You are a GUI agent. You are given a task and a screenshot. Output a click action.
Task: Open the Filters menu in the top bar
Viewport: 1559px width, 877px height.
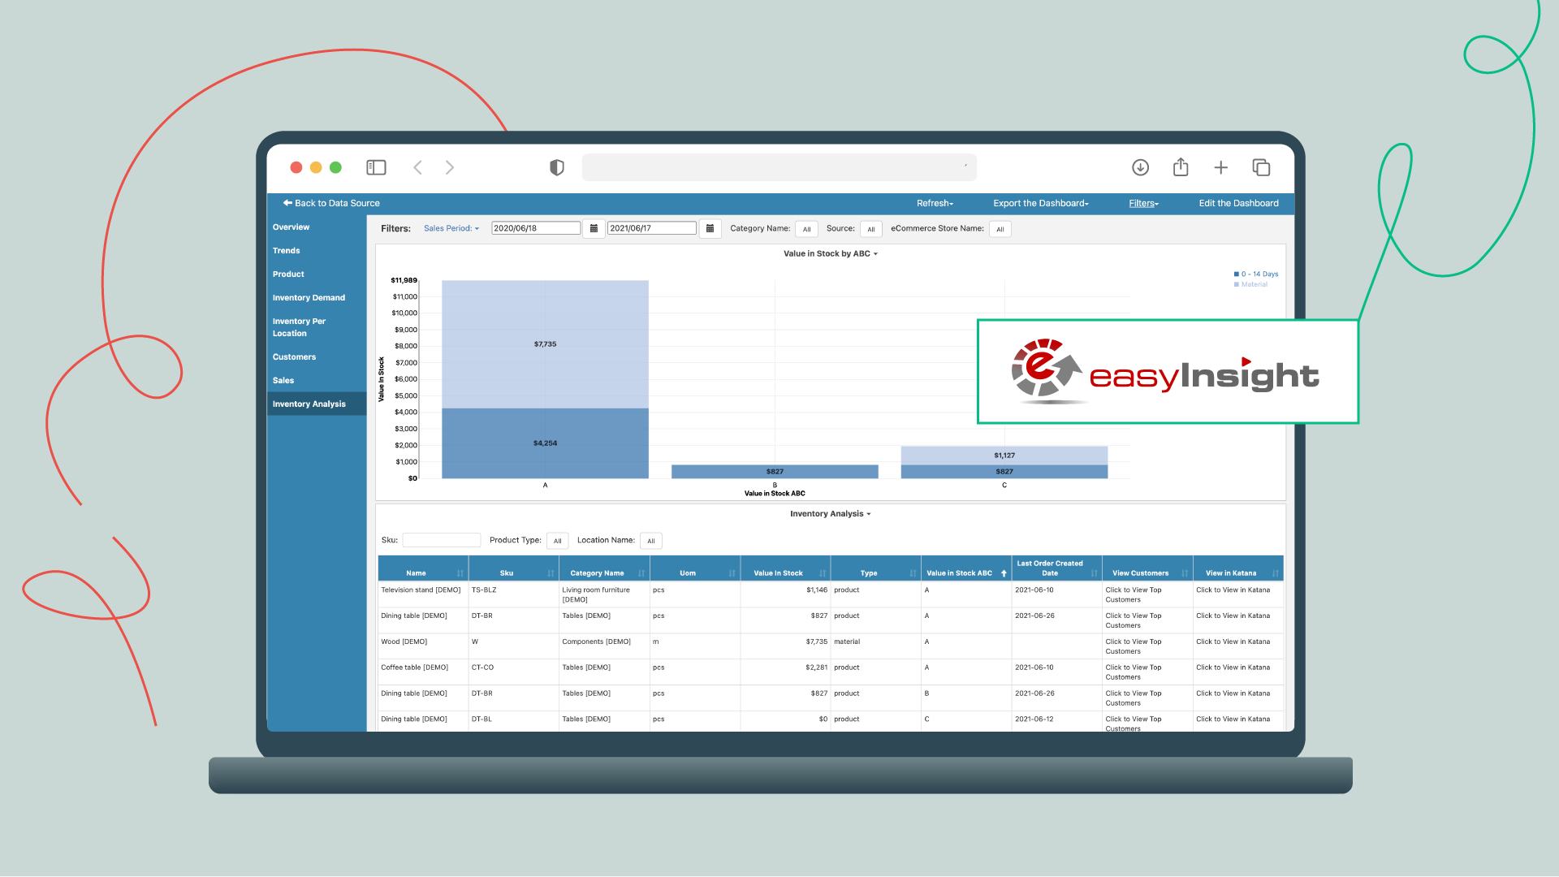click(x=1142, y=203)
